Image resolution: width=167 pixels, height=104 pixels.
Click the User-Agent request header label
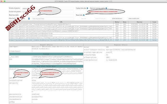14,47
